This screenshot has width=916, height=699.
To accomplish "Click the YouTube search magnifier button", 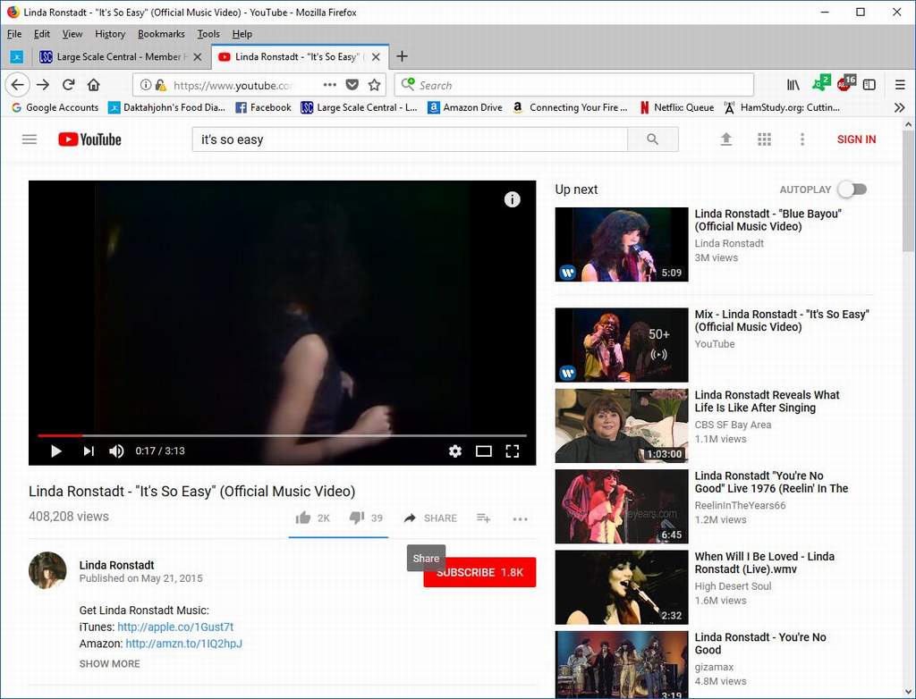I will (652, 139).
